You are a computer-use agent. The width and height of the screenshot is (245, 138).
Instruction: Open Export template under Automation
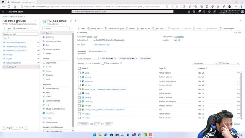[x=52, y=122]
